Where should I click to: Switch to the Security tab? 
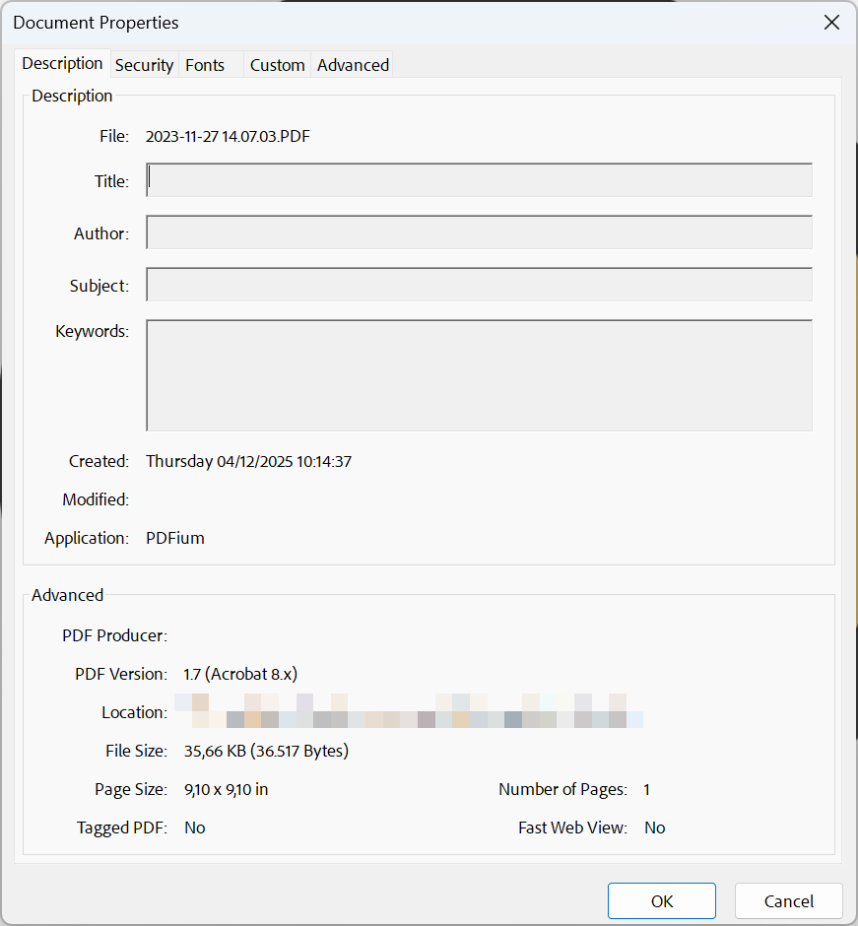(x=144, y=65)
